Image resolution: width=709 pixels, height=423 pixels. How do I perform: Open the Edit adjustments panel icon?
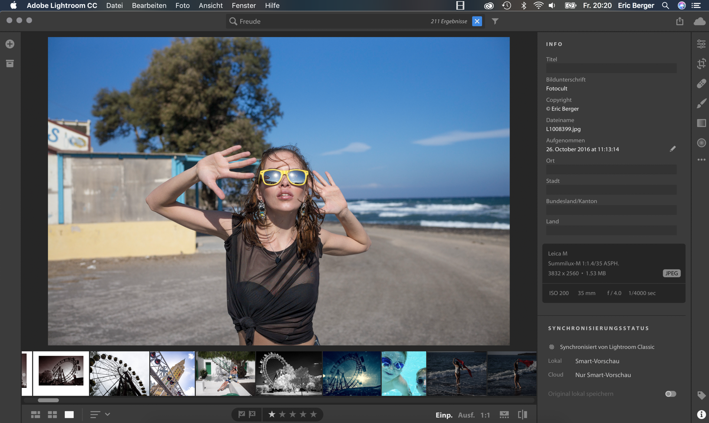tap(701, 44)
